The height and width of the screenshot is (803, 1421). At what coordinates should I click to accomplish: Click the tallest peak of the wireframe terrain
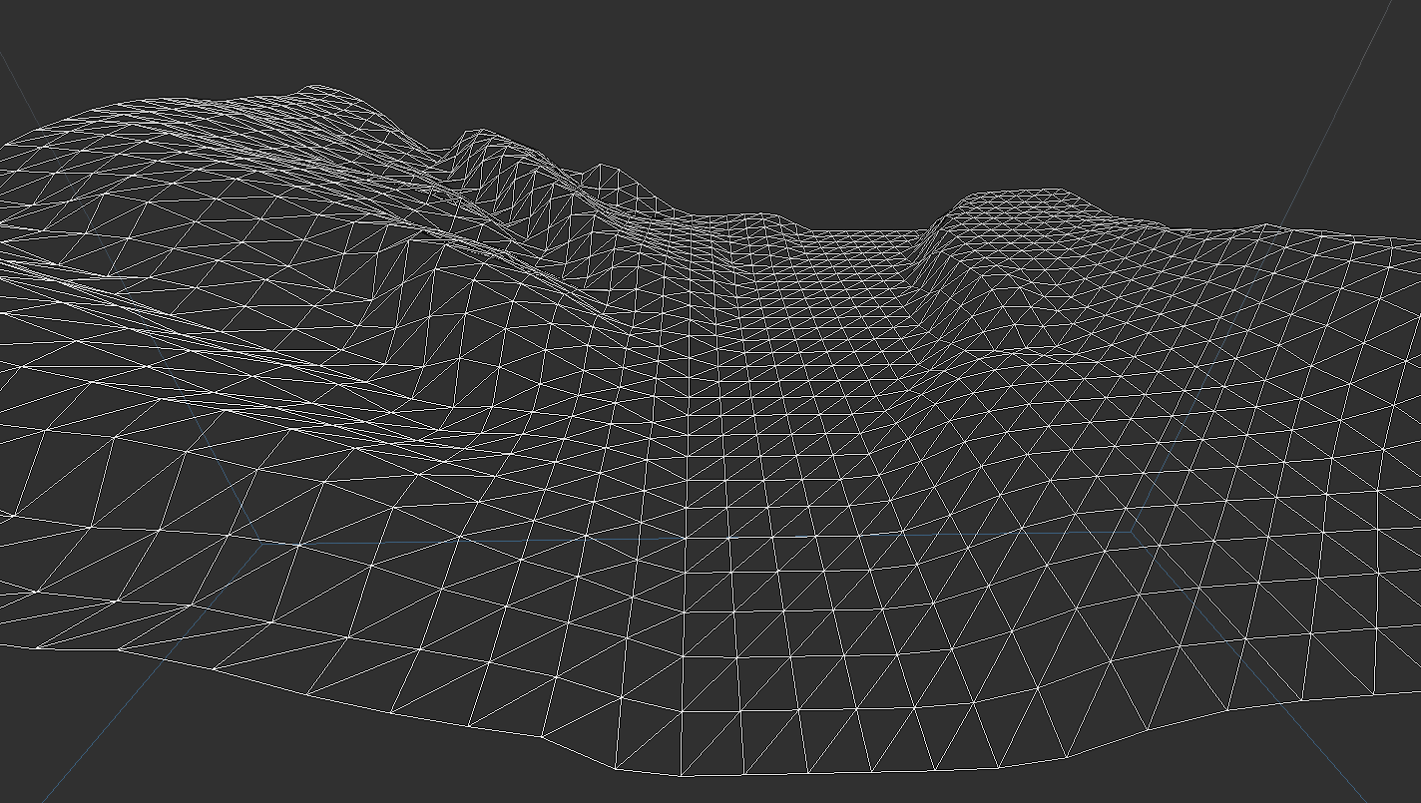pos(317,88)
